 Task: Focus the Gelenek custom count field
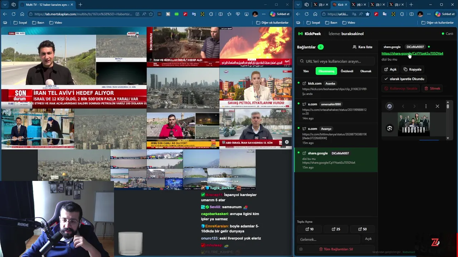point(328,239)
